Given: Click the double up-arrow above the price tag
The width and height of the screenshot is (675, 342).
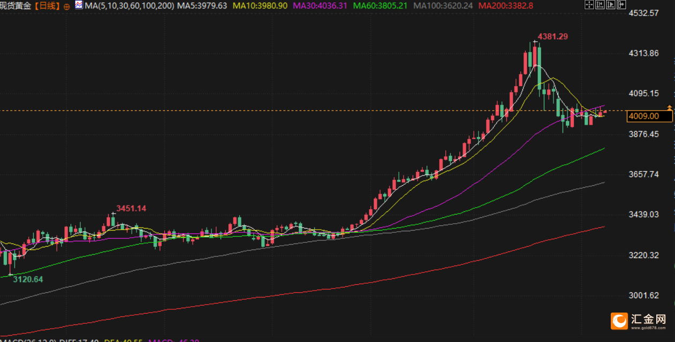Looking at the screenshot, I should [x=669, y=108].
